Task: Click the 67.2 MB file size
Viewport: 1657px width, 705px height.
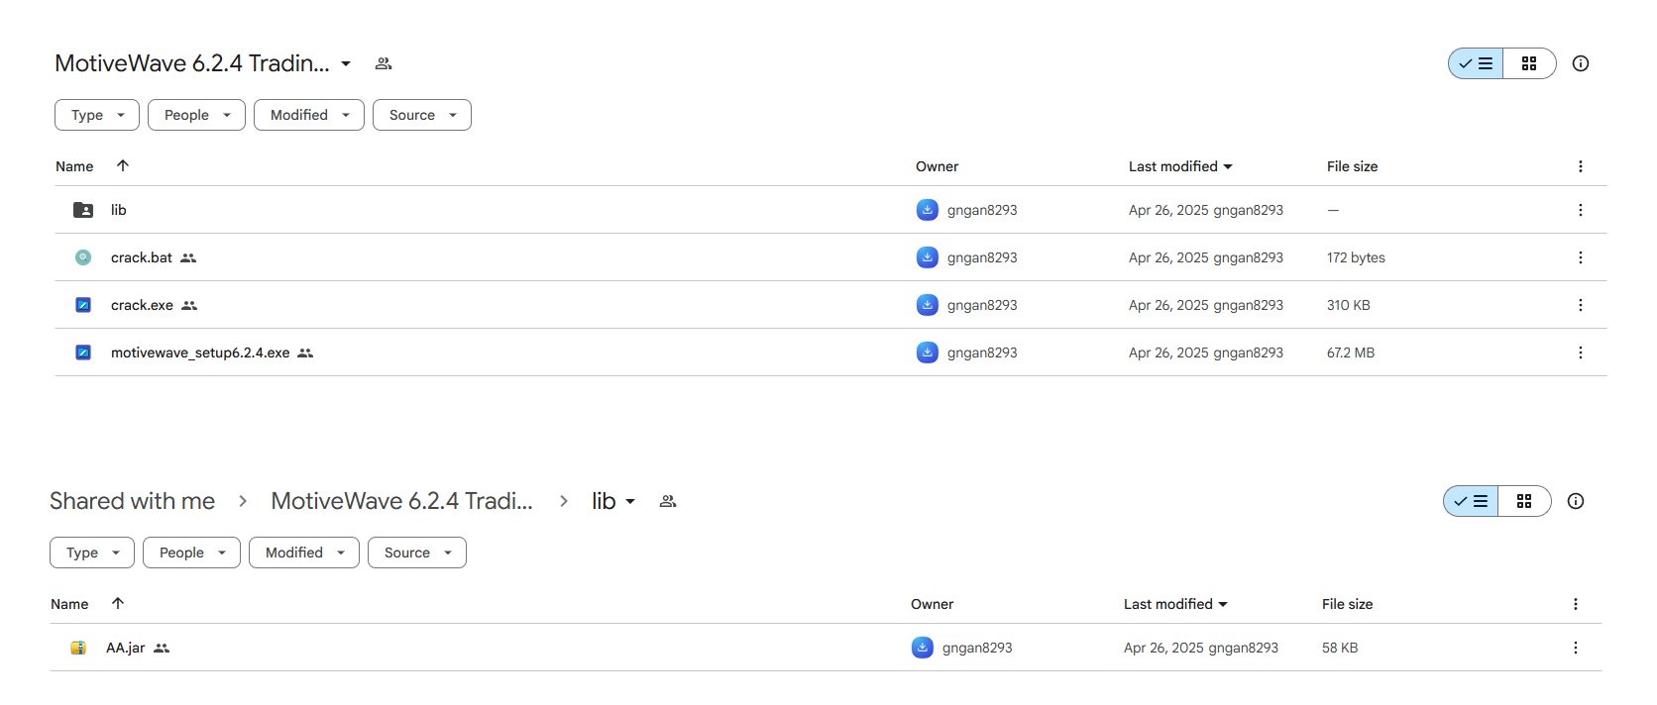Action: [1351, 352]
